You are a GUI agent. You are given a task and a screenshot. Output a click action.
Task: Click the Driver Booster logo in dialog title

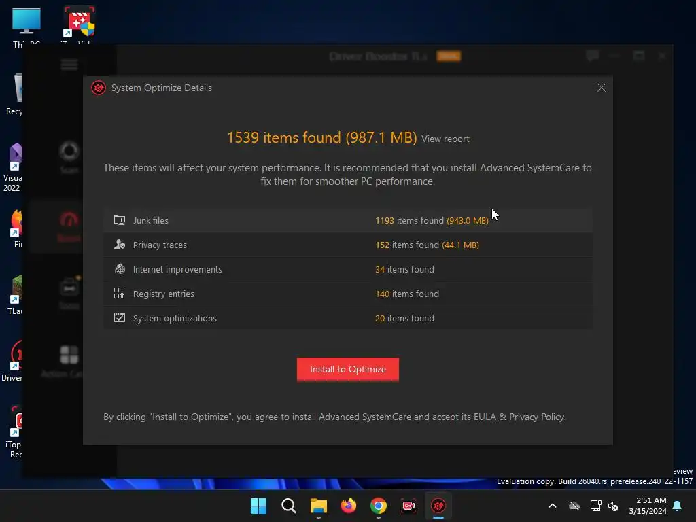click(99, 88)
